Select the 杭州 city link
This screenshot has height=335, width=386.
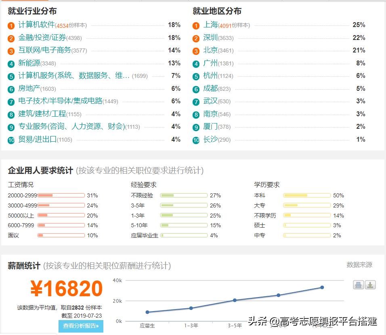(x=211, y=76)
